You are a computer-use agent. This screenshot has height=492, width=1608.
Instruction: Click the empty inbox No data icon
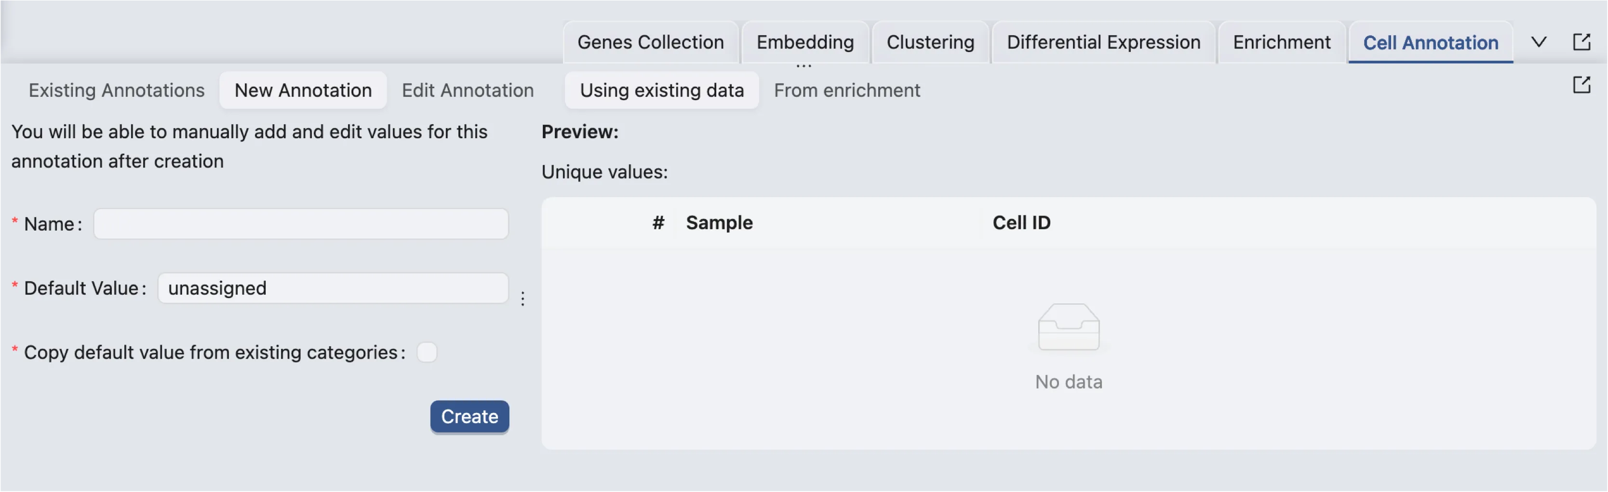pyautogui.click(x=1068, y=327)
